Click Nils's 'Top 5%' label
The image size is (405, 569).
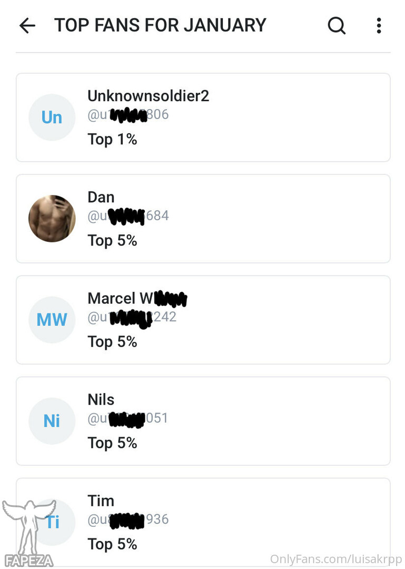[112, 443]
